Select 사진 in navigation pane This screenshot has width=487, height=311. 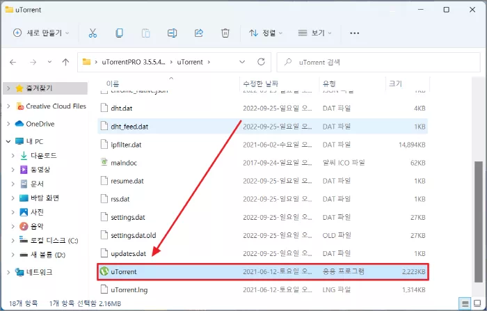coord(37,212)
